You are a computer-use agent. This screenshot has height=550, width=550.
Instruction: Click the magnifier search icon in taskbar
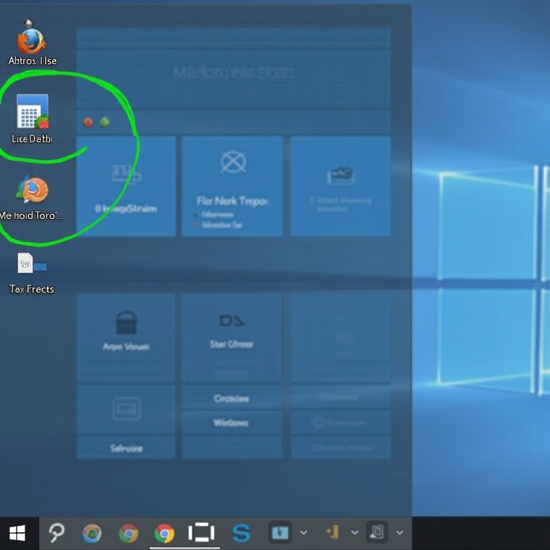pyautogui.click(x=56, y=533)
